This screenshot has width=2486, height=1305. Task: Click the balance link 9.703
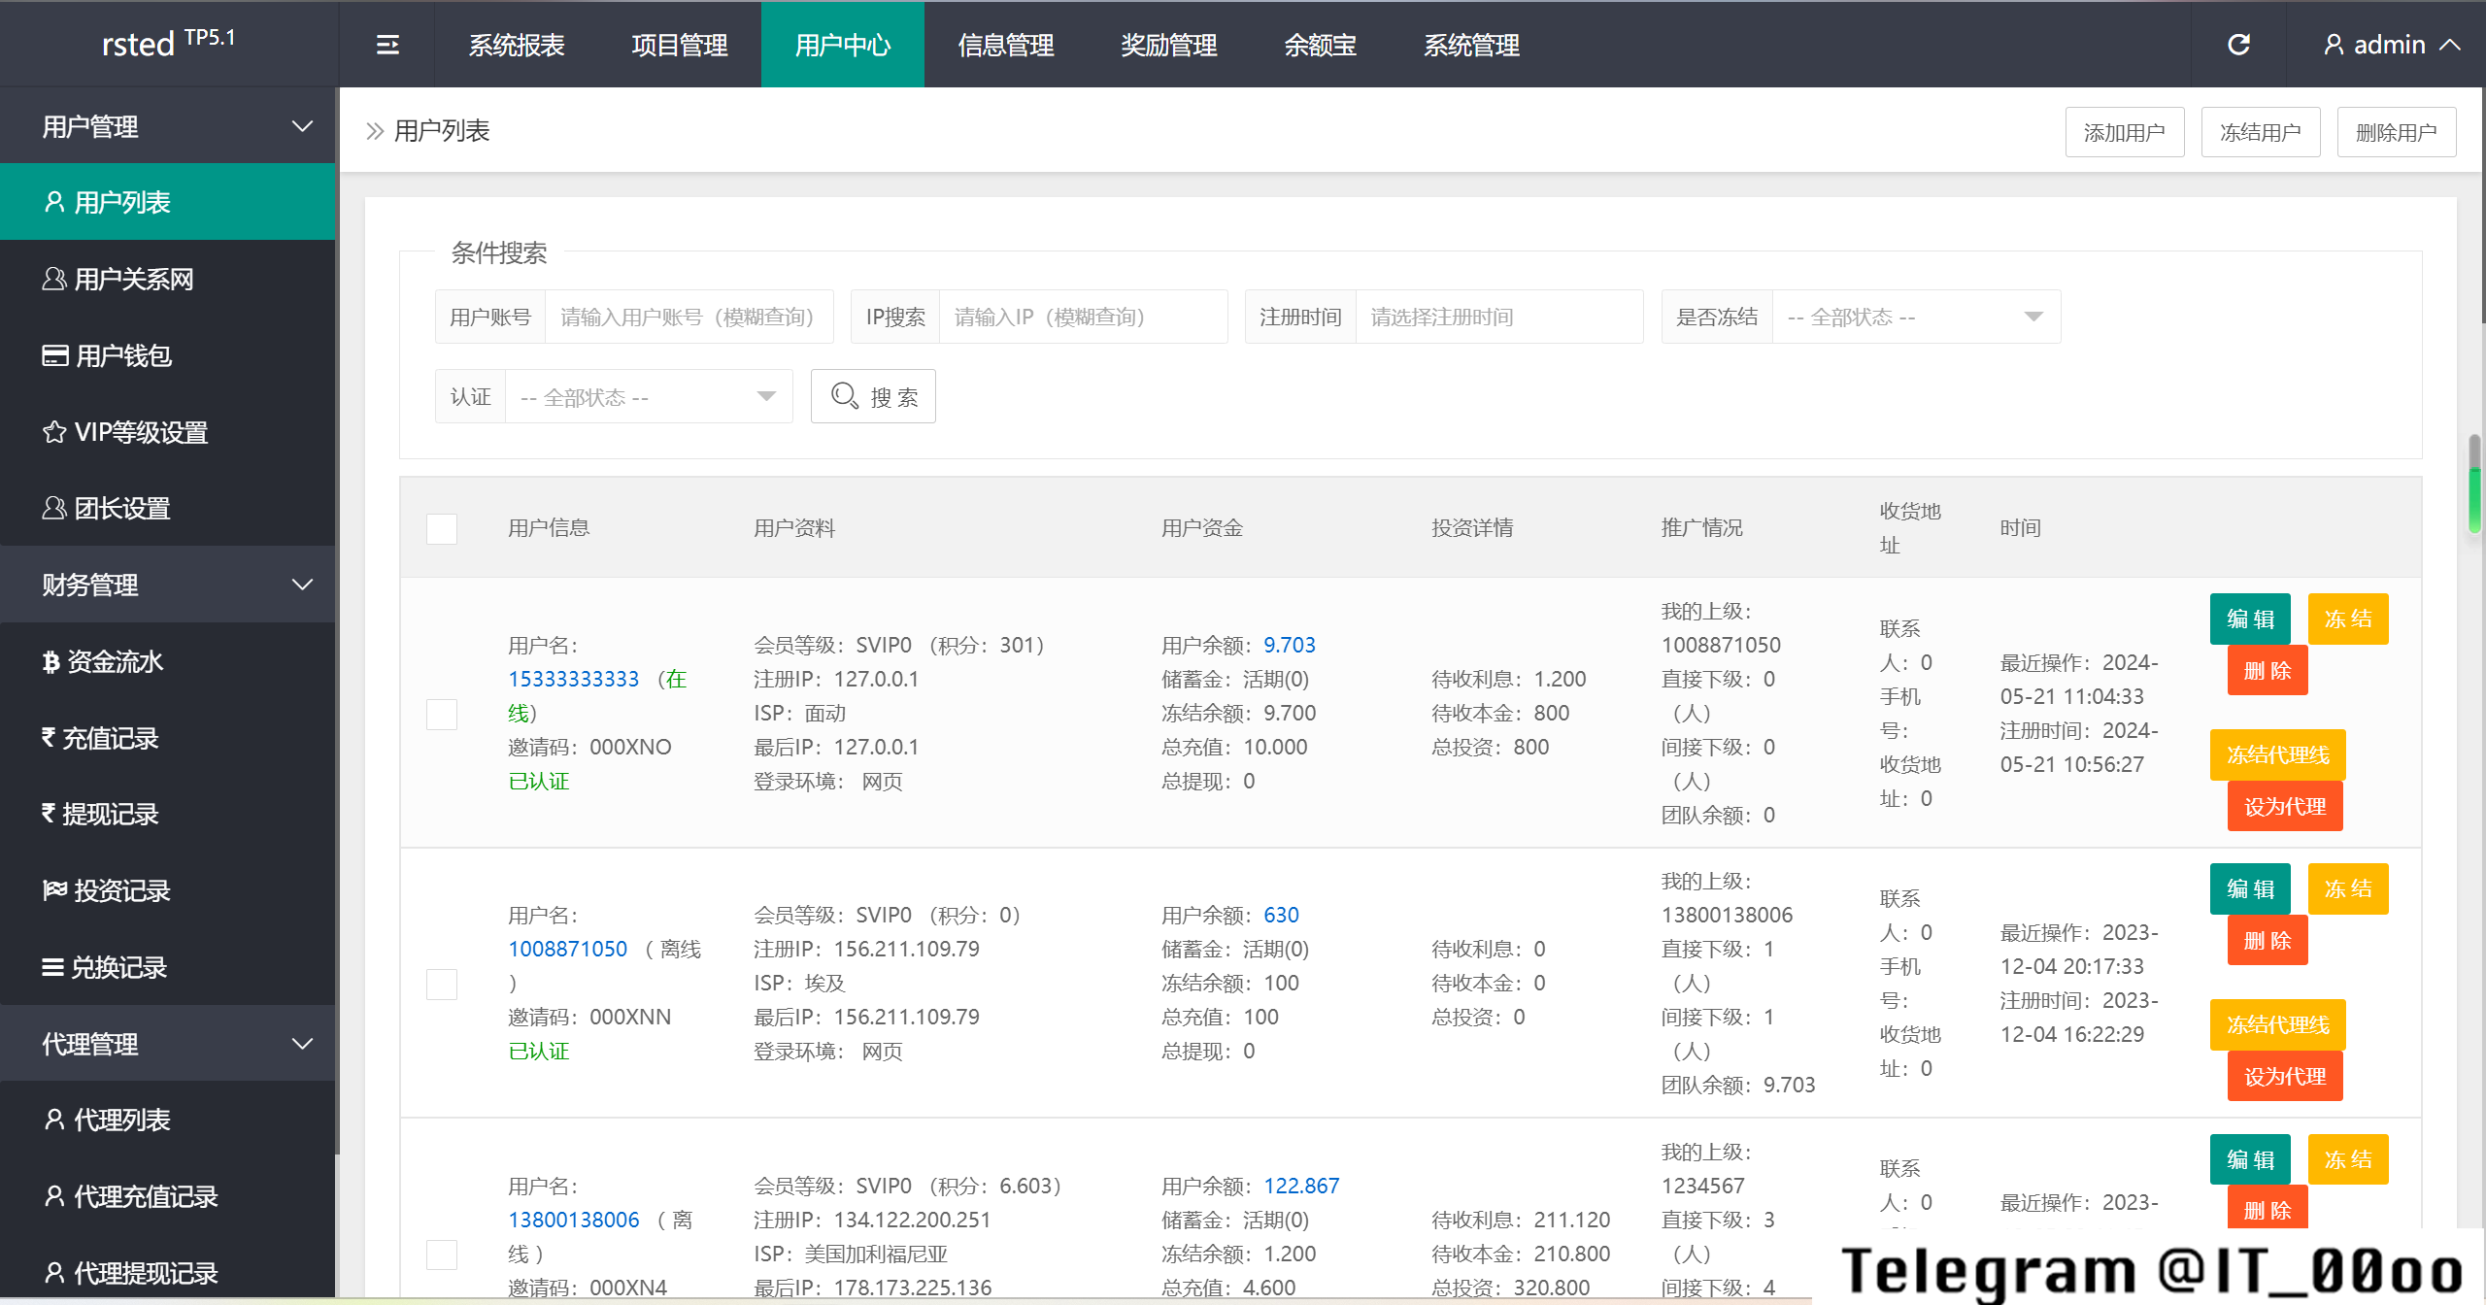point(1290,645)
